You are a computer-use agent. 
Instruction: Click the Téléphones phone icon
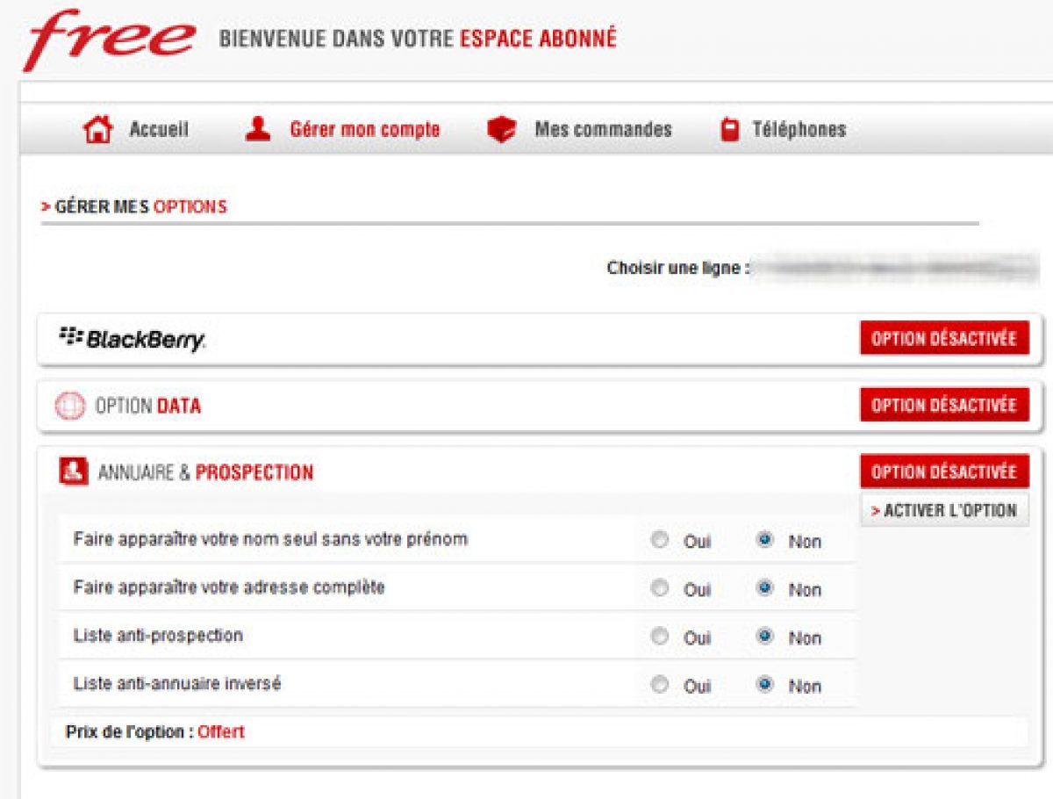point(727,130)
